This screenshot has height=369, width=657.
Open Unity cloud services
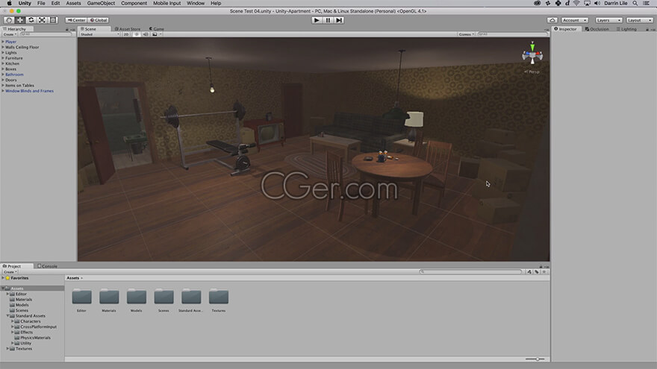point(552,20)
